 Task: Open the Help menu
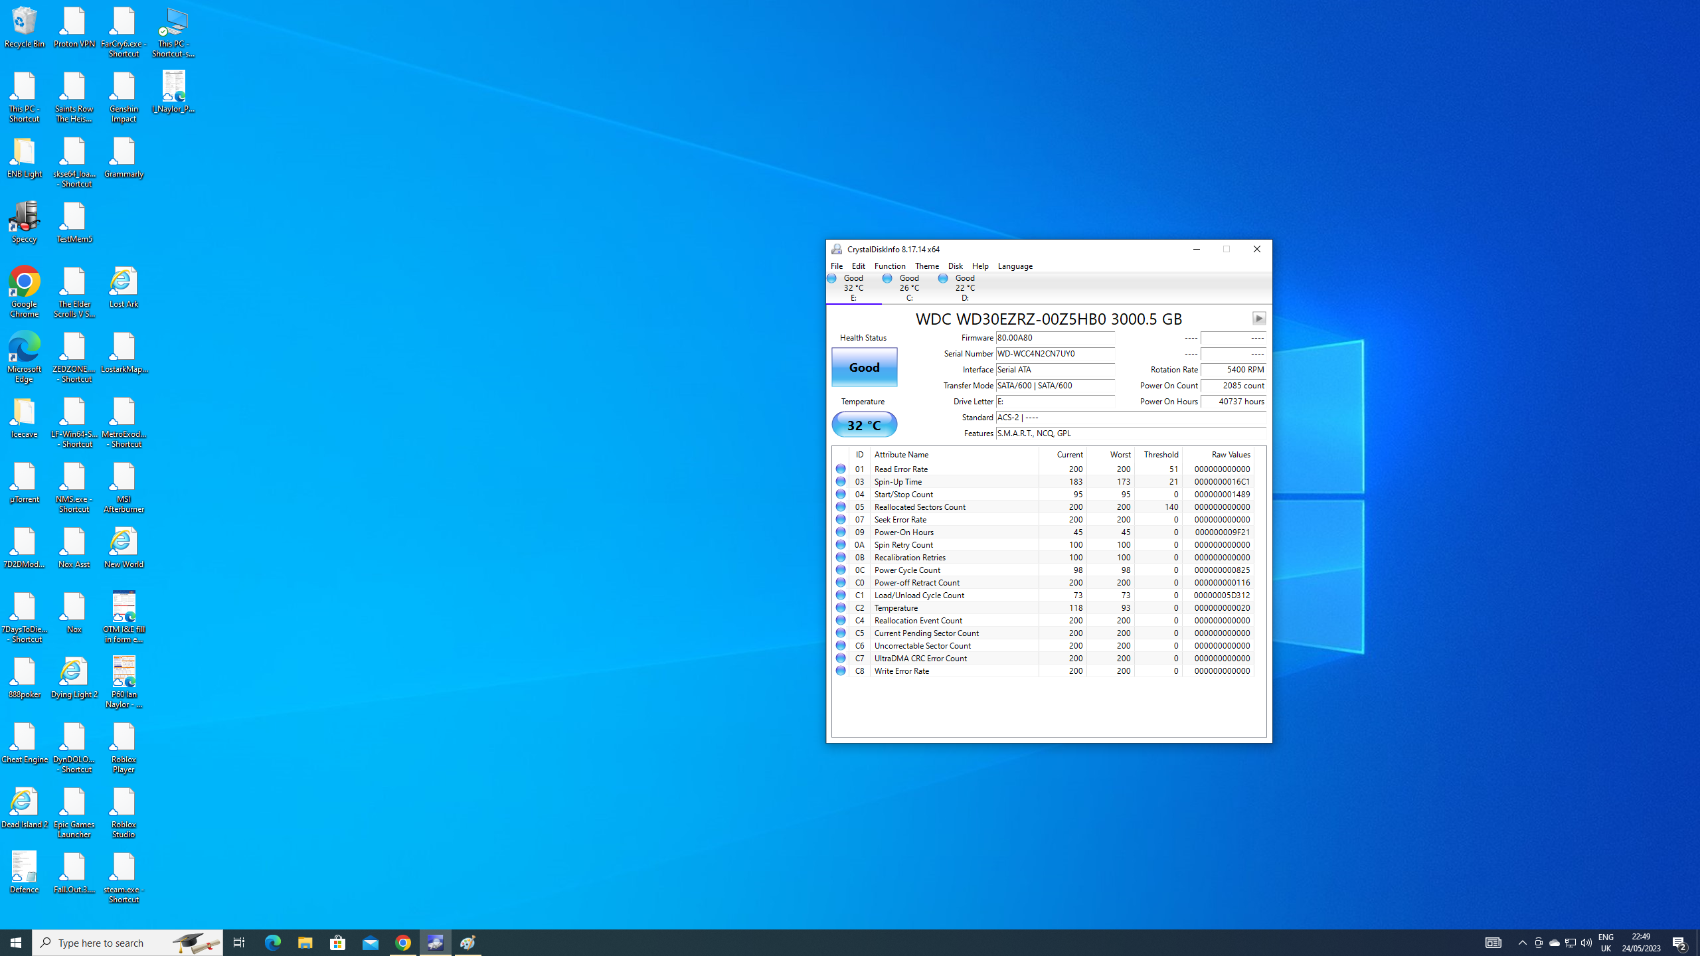pos(980,266)
